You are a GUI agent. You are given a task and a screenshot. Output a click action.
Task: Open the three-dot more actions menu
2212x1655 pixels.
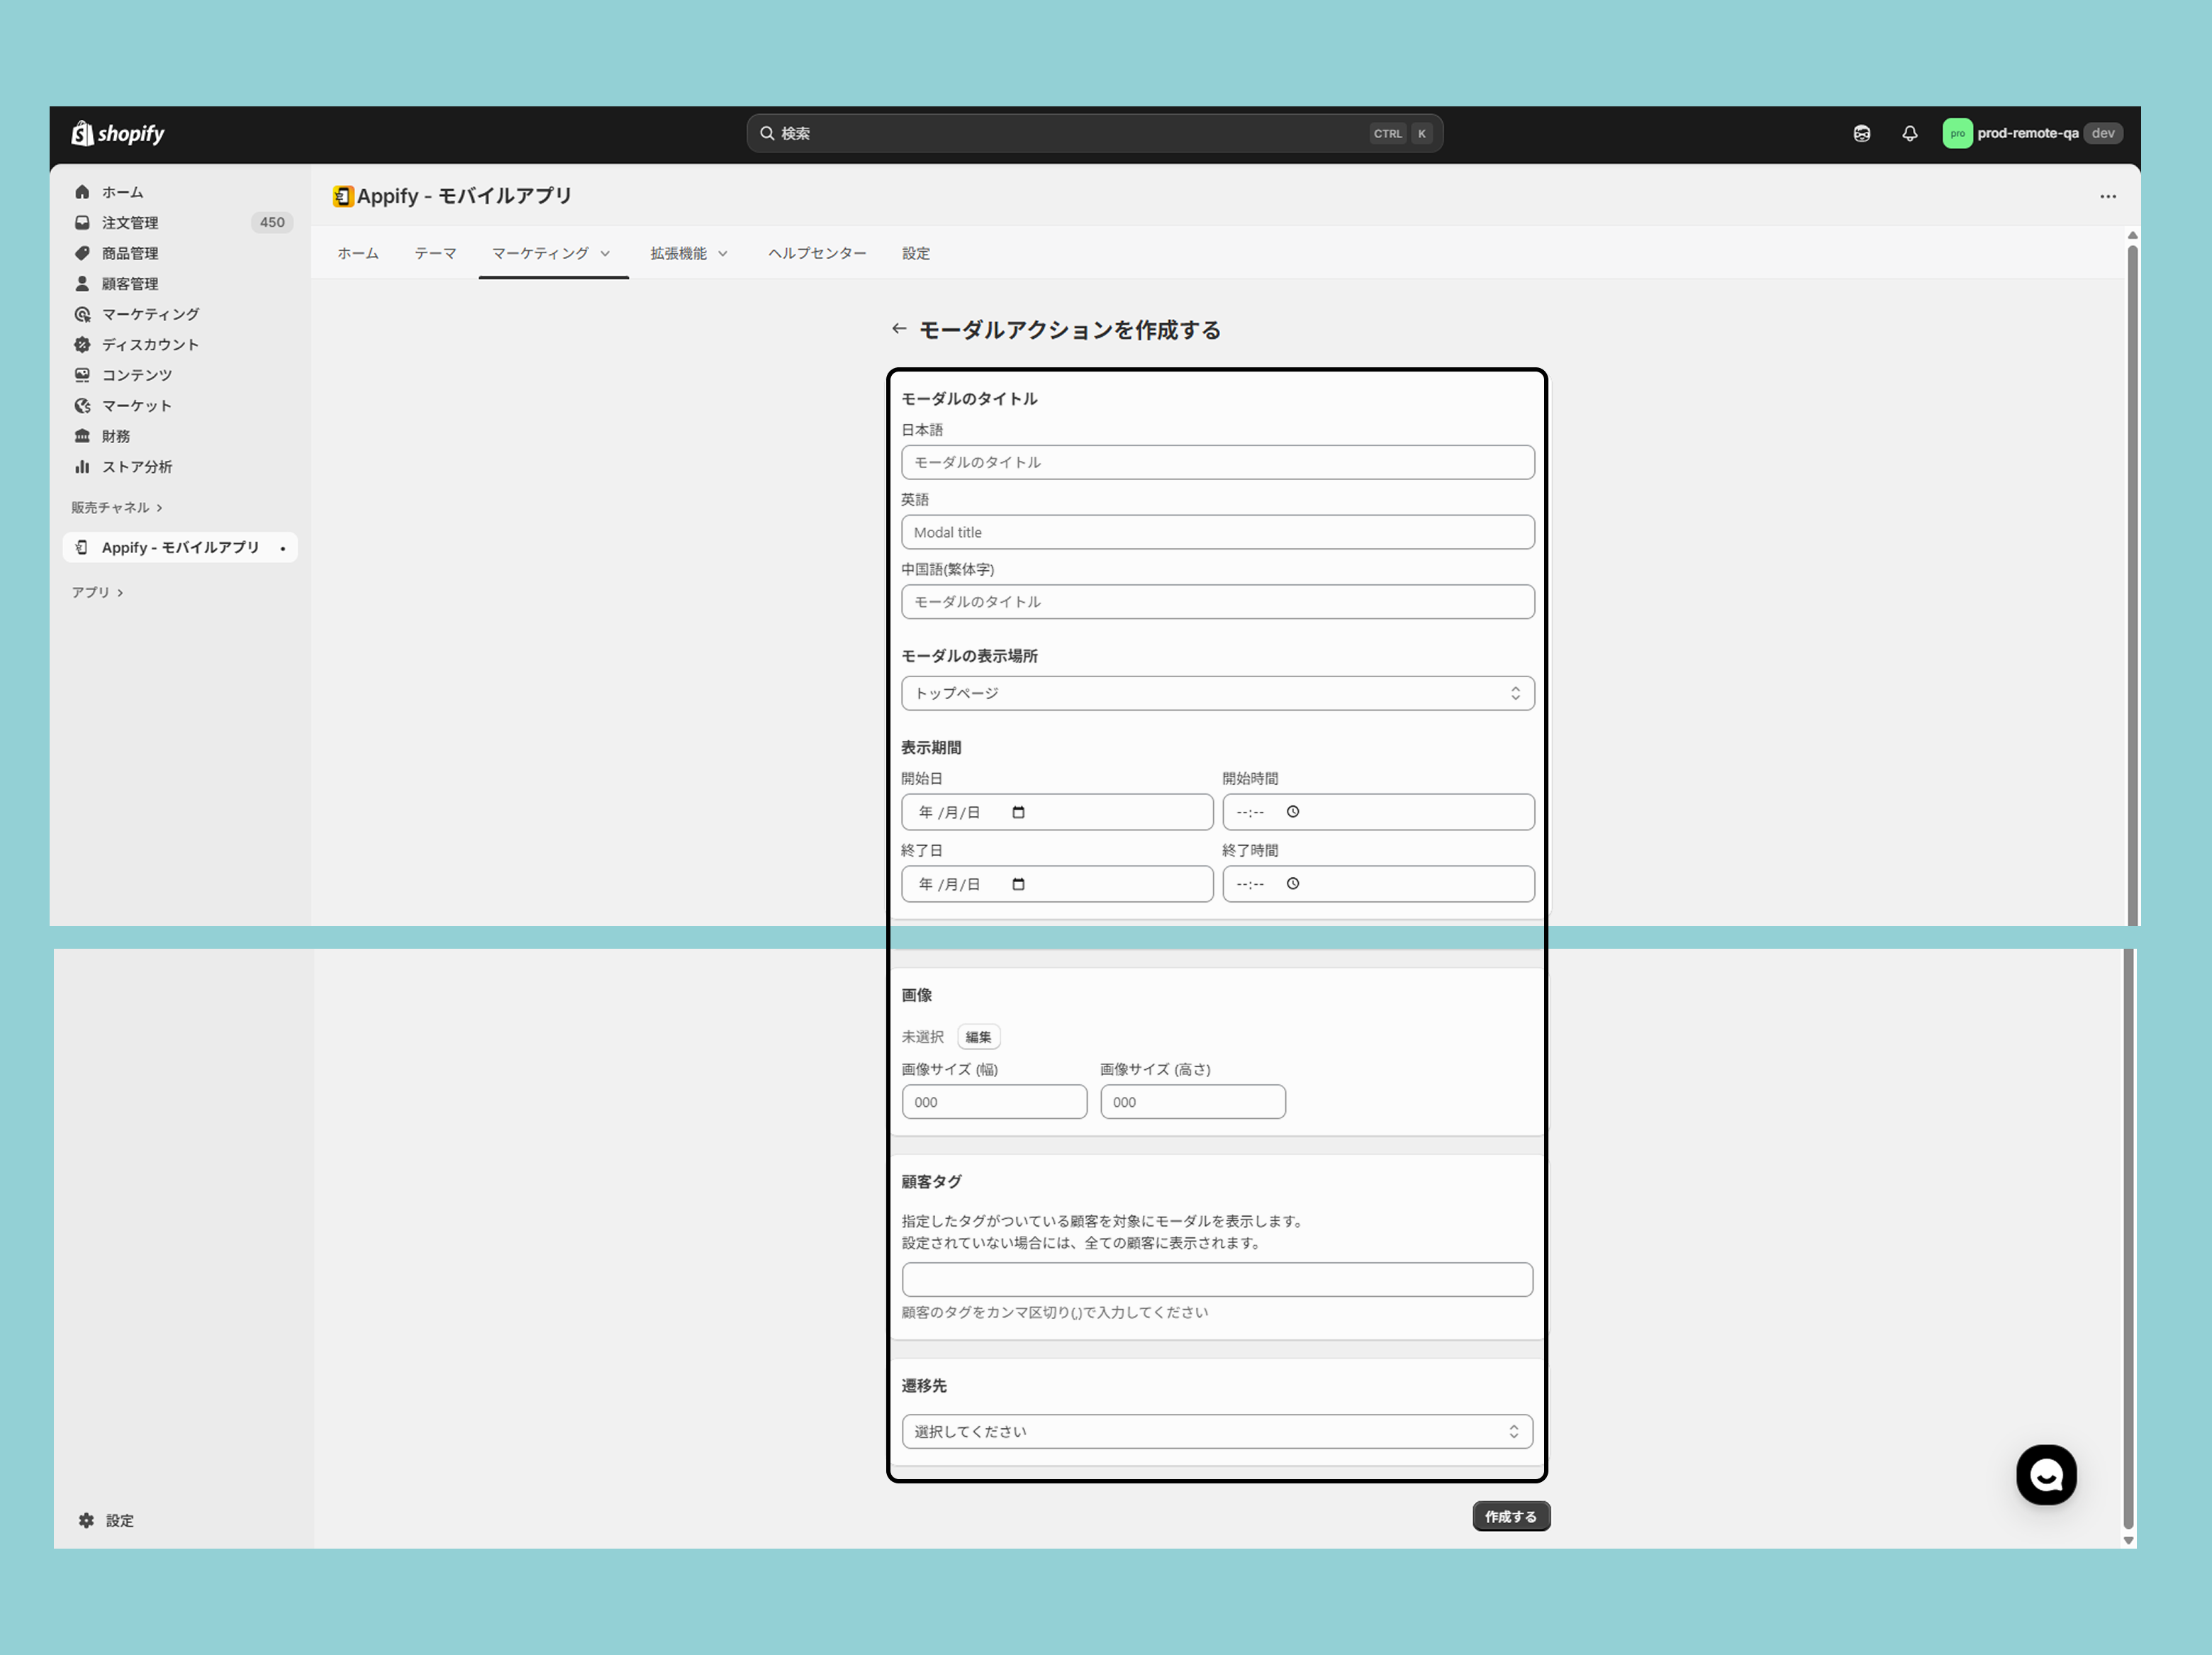[x=2107, y=197]
